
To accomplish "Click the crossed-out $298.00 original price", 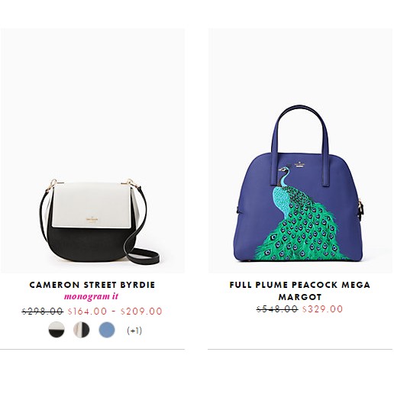I will [43, 311].
